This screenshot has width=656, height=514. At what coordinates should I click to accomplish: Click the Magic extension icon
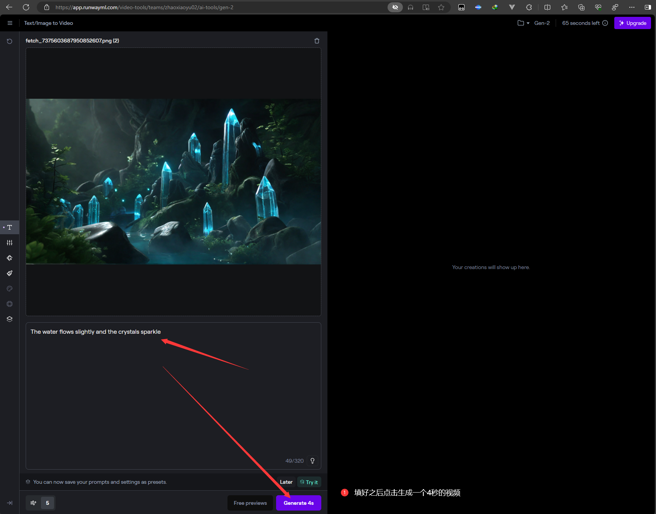[478, 7]
